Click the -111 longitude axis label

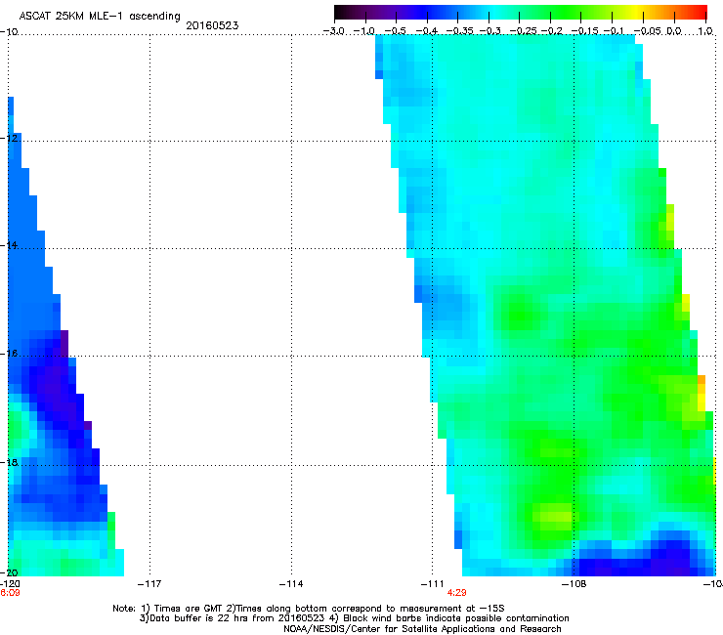click(x=432, y=584)
